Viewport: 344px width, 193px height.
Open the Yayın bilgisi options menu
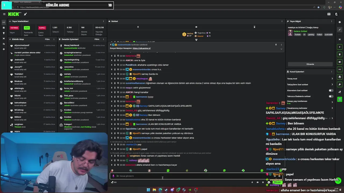332,21
